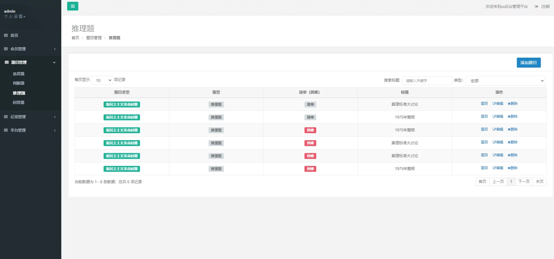Viewport: 554px width, 259px height.
Task: Open the 个人设置 user dropdown
Action: pyautogui.click(x=15, y=17)
